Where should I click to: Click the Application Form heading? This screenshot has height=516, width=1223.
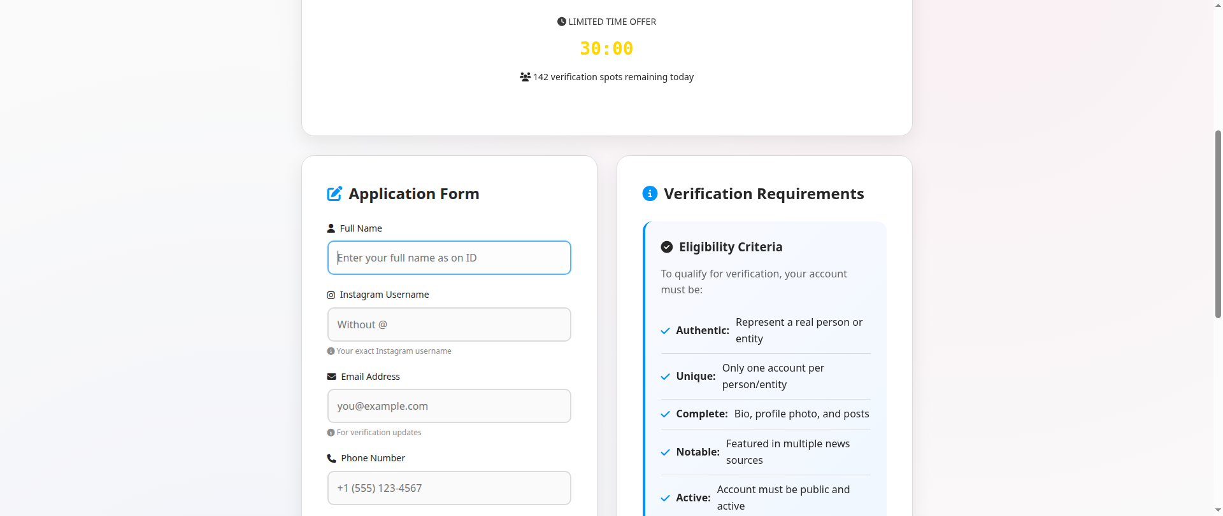point(413,194)
